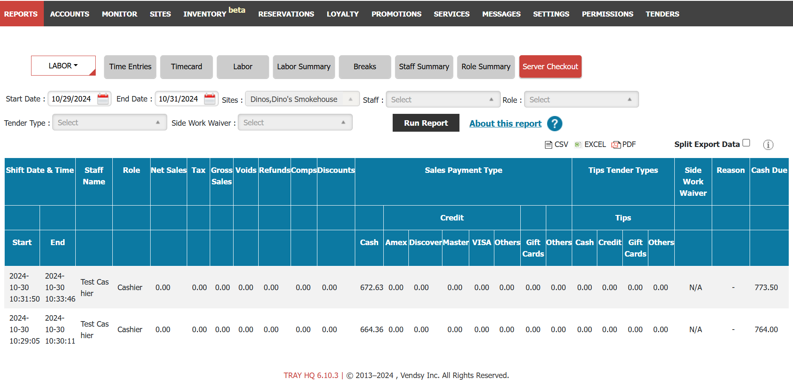Open the Tender Type dropdown
The width and height of the screenshot is (793, 384).
109,122
